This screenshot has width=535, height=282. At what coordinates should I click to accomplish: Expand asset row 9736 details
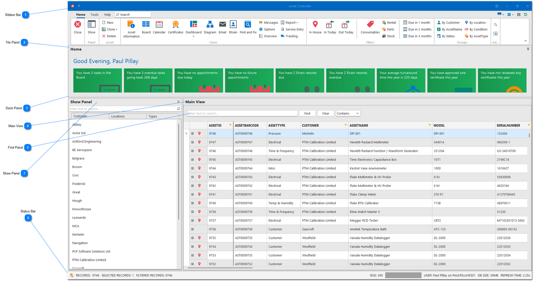click(x=192, y=229)
